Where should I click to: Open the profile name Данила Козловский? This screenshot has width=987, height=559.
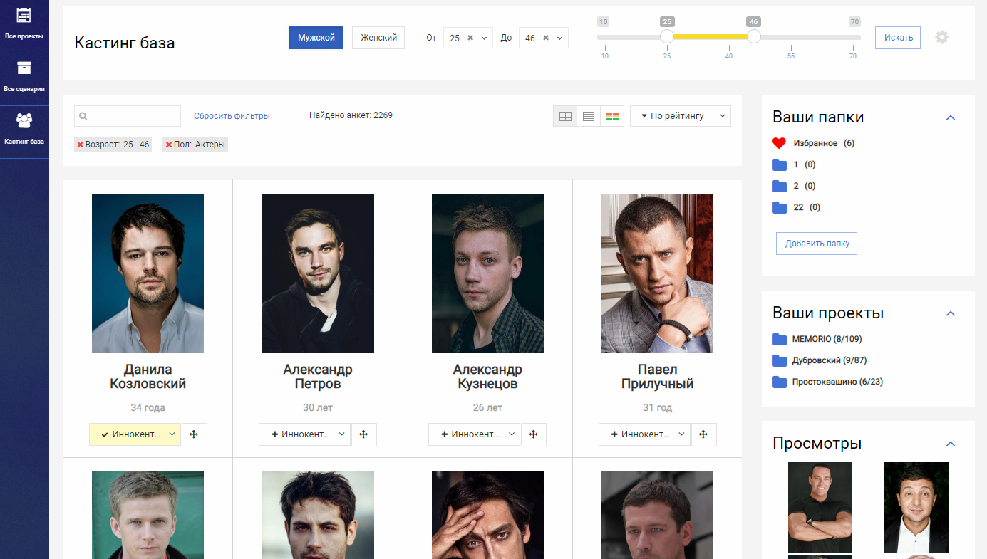[x=148, y=377]
